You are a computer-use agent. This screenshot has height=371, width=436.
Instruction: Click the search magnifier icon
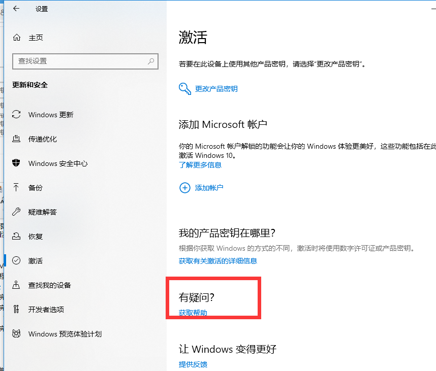[x=151, y=61]
